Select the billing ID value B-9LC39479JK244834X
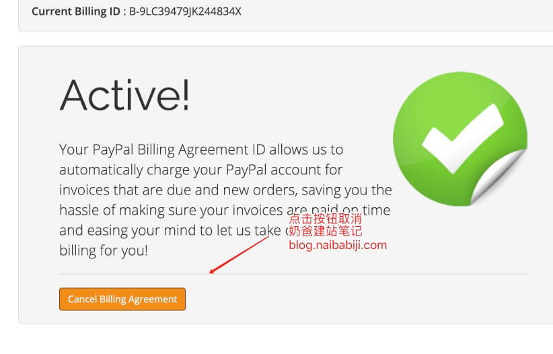This screenshot has width=553, height=354. (x=185, y=11)
